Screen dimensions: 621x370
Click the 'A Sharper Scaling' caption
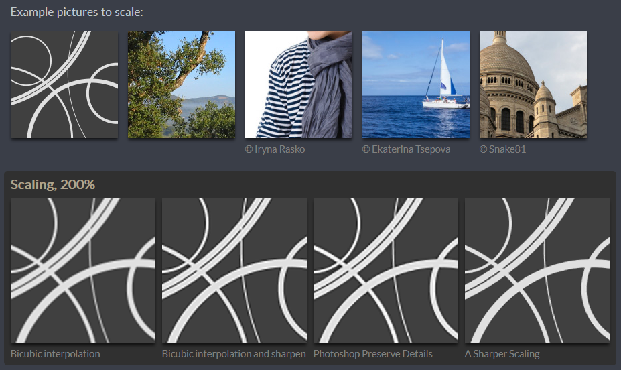(502, 354)
